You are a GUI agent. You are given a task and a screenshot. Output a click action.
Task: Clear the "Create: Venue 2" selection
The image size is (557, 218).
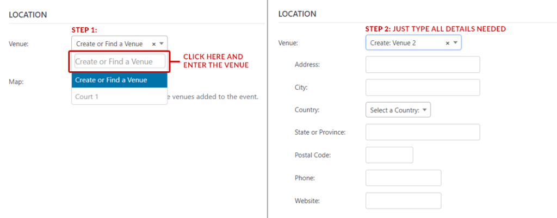point(447,43)
